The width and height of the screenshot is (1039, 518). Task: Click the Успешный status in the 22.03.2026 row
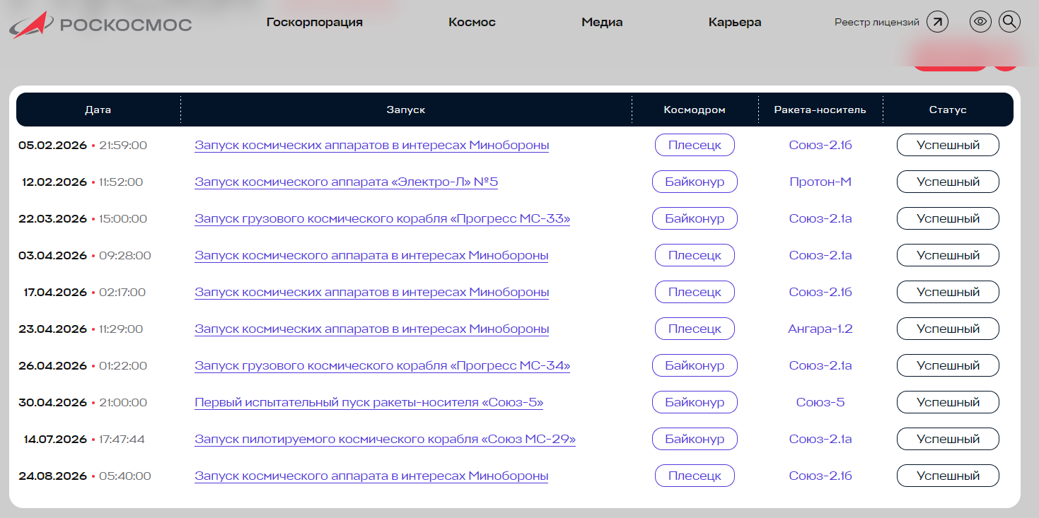coord(948,218)
